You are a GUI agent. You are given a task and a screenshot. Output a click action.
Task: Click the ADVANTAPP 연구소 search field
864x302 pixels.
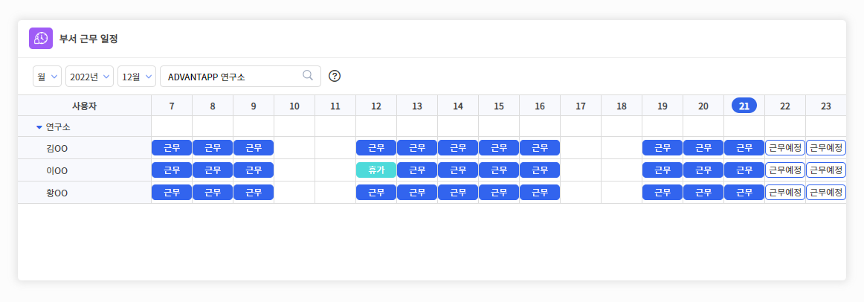[x=240, y=77]
